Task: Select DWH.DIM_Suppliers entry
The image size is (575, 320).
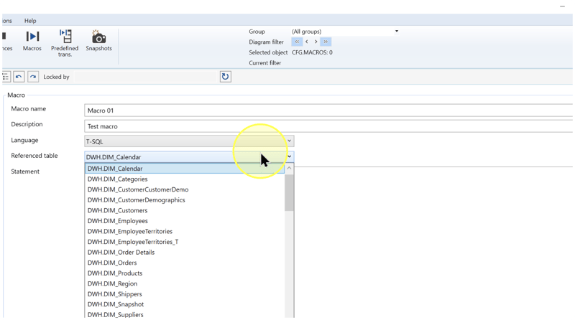Action: (185, 314)
